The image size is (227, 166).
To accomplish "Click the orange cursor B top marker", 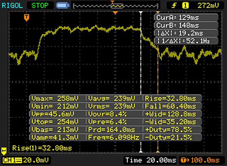I will coord(158,12).
